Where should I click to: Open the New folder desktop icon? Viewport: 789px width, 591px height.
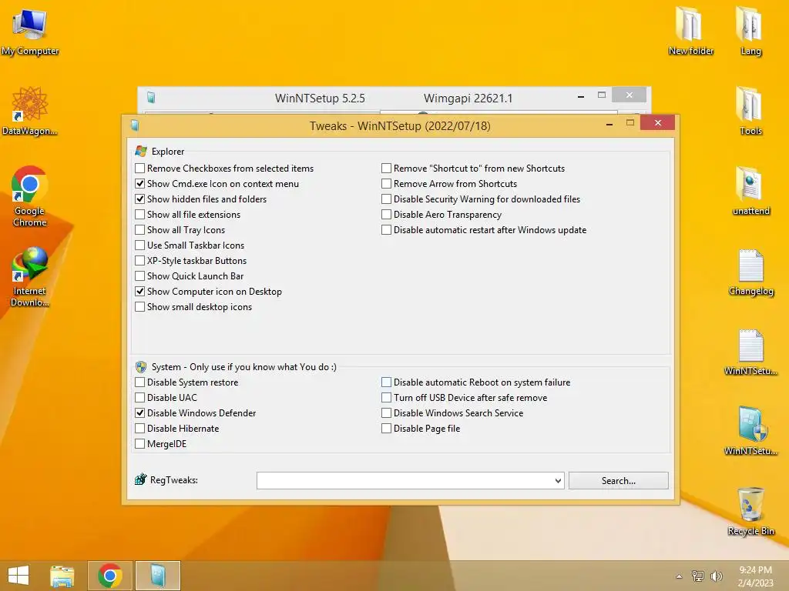(x=691, y=31)
